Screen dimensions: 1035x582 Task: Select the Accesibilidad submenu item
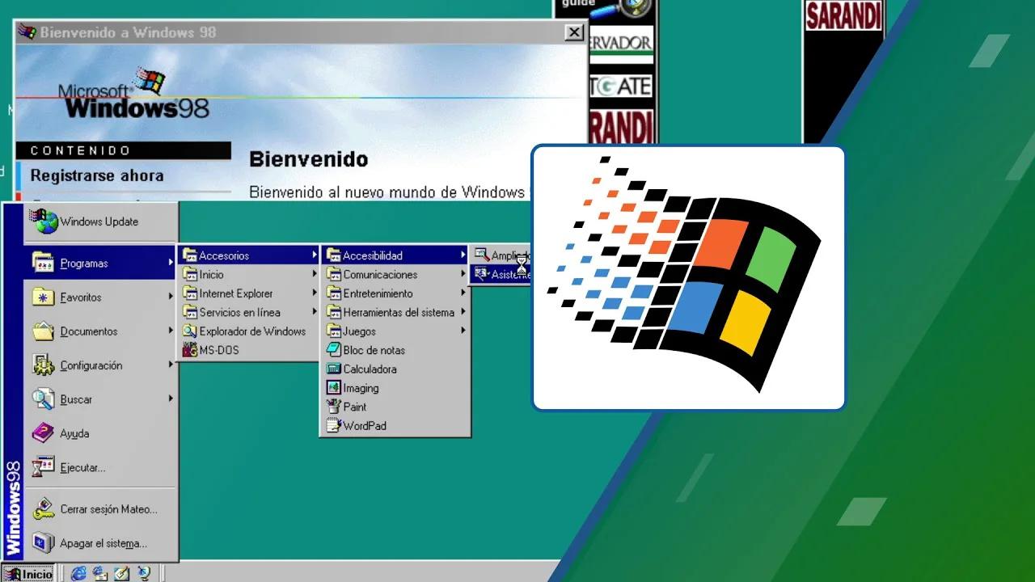(x=395, y=255)
